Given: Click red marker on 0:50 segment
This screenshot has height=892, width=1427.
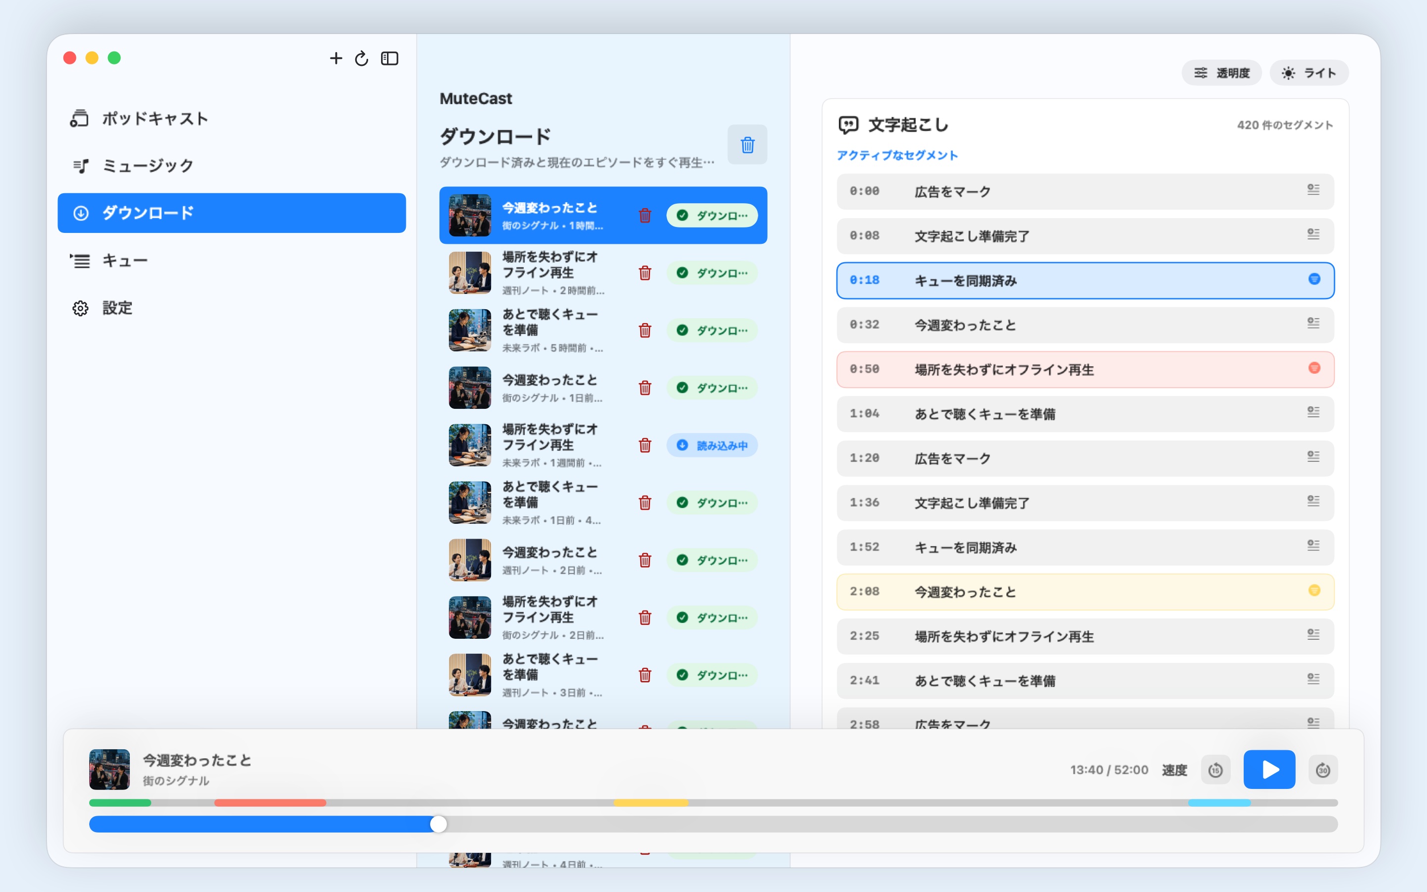Looking at the screenshot, I should 1314,368.
